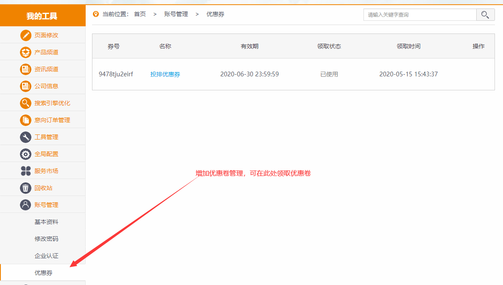Focus the keyword search input field

tap(420, 15)
